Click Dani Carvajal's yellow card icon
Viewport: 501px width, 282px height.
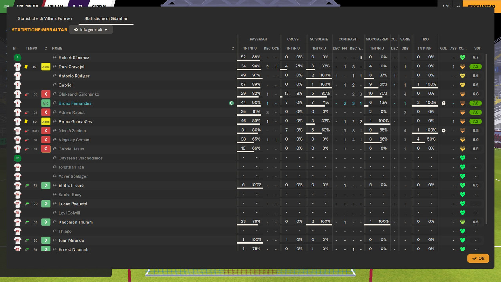(26, 67)
